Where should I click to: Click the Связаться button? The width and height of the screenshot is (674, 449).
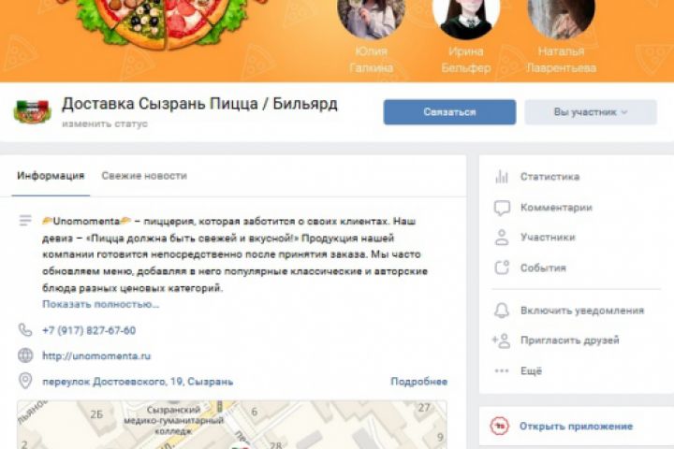(x=449, y=112)
